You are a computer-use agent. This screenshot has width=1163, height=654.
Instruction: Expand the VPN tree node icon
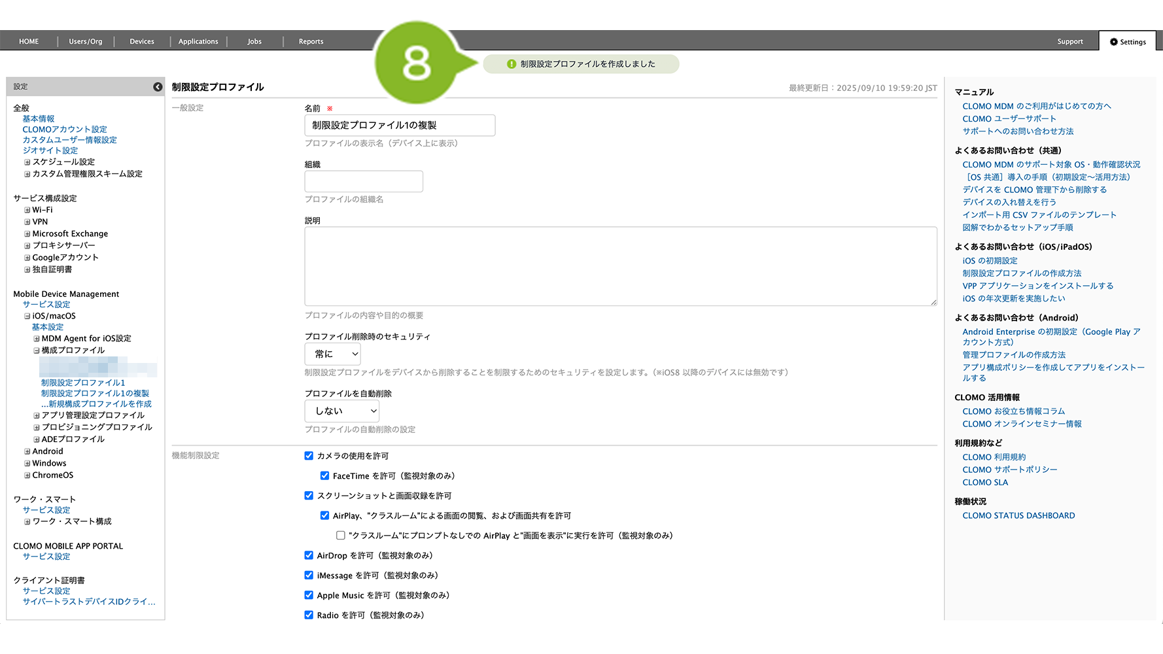click(27, 222)
